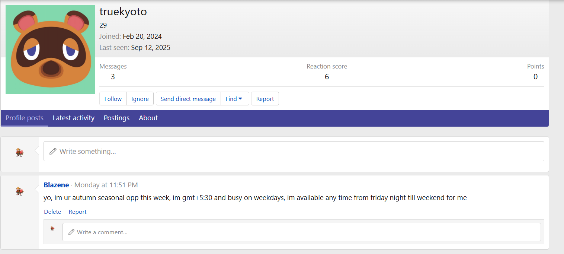Open the Blazene username link

coord(56,185)
